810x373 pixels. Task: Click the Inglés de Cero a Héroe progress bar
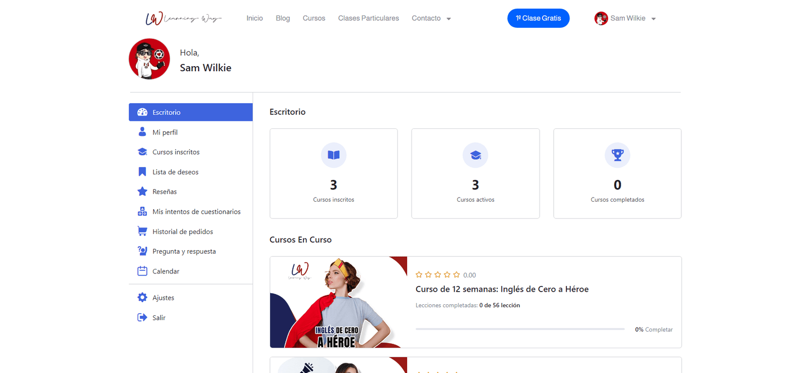point(520,329)
